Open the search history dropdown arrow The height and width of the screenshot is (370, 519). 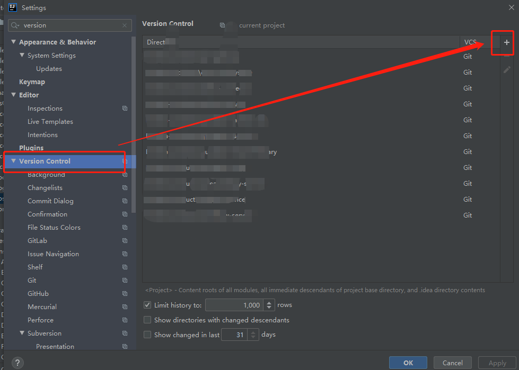click(x=18, y=26)
